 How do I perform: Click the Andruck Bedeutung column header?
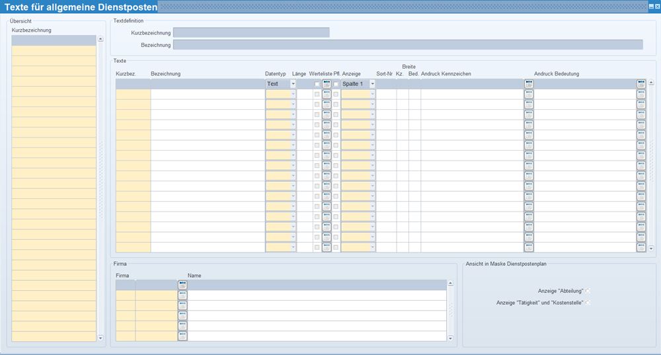point(557,74)
